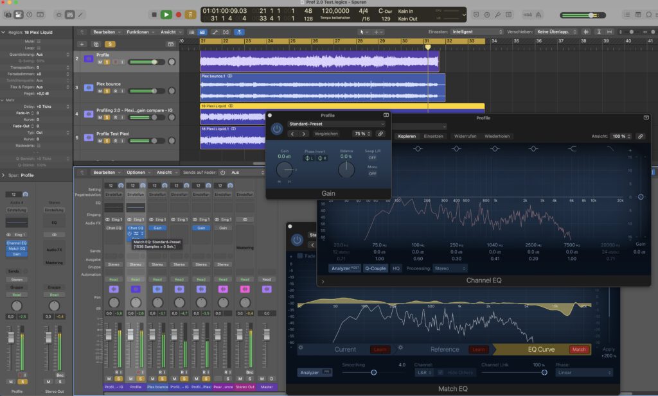Click the Match EQ power button
Viewport: 658px width, 396px height.
click(x=296, y=240)
